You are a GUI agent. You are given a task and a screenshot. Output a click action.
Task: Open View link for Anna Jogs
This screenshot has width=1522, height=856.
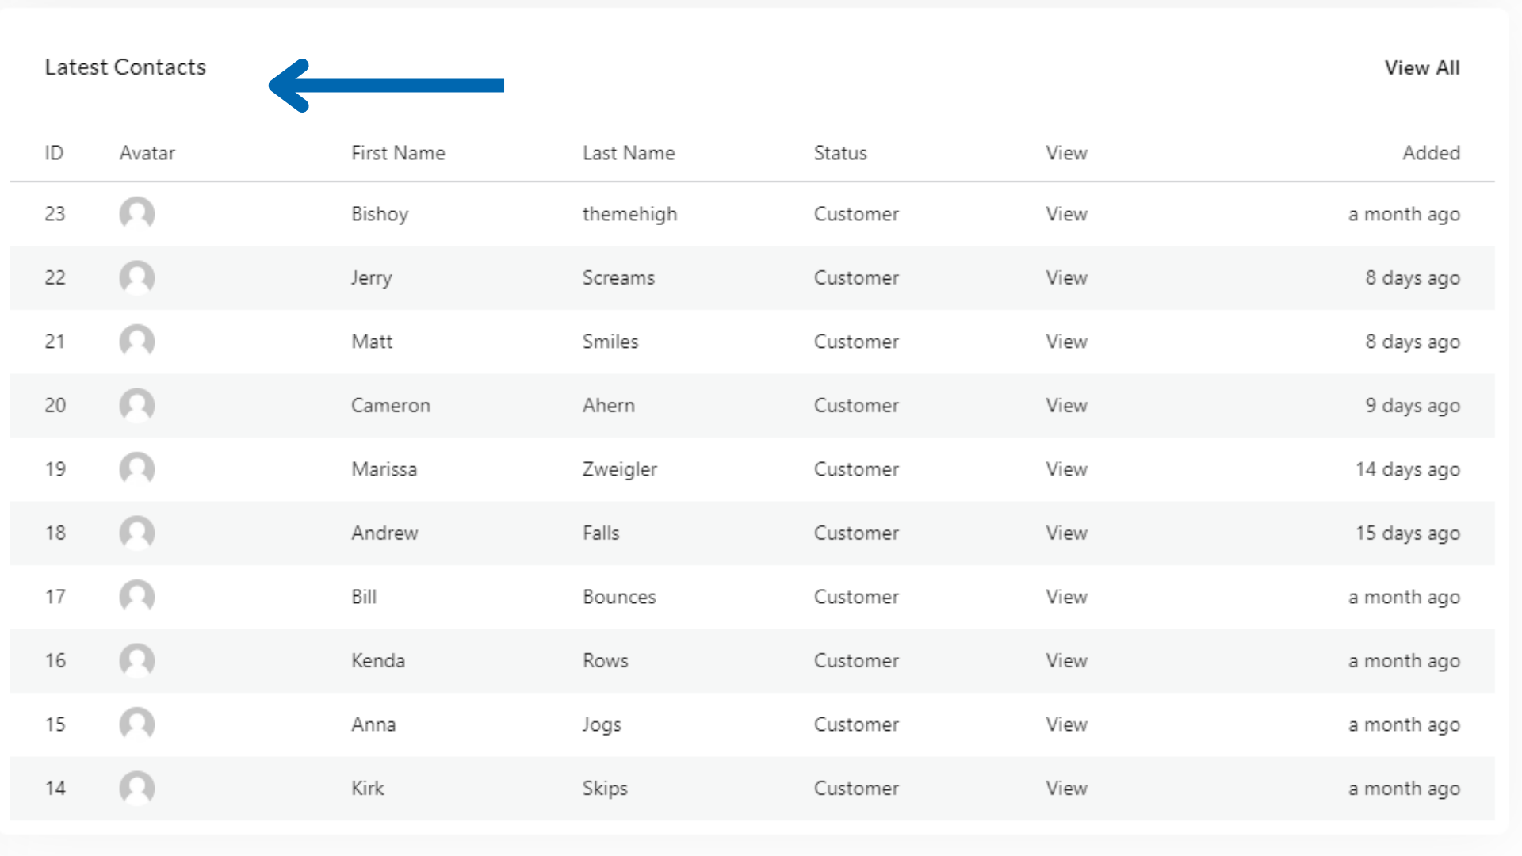(x=1066, y=724)
